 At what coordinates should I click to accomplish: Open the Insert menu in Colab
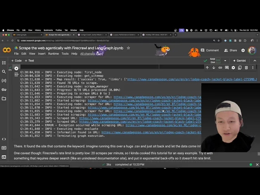click(x=41, y=54)
